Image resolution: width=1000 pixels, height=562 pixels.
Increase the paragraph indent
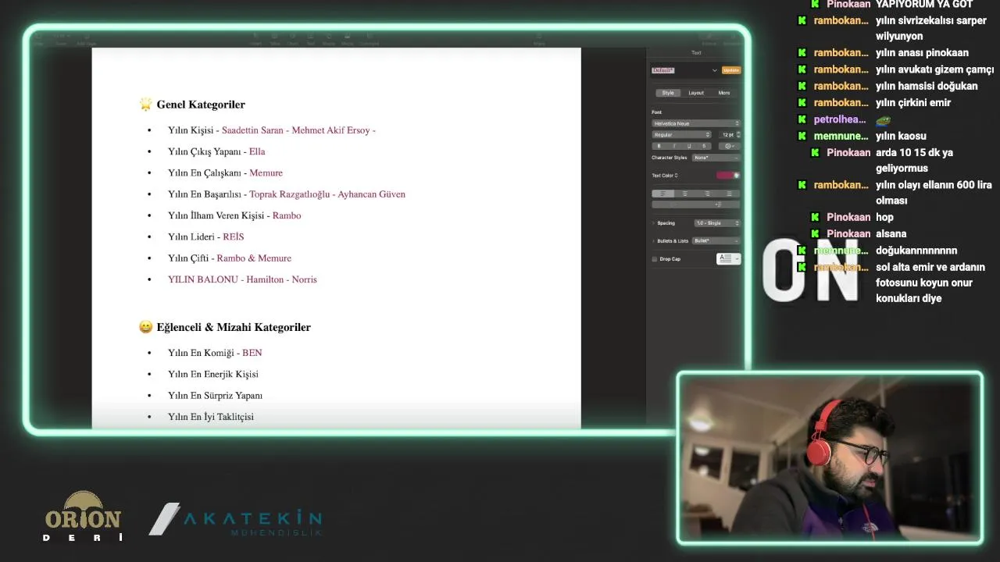pos(718,205)
